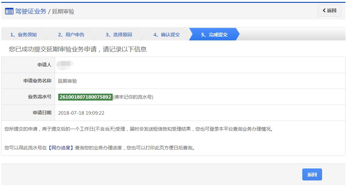This screenshot has width=348, height=187.
Task: Click the 申请人 field label
Action: tap(44, 65)
